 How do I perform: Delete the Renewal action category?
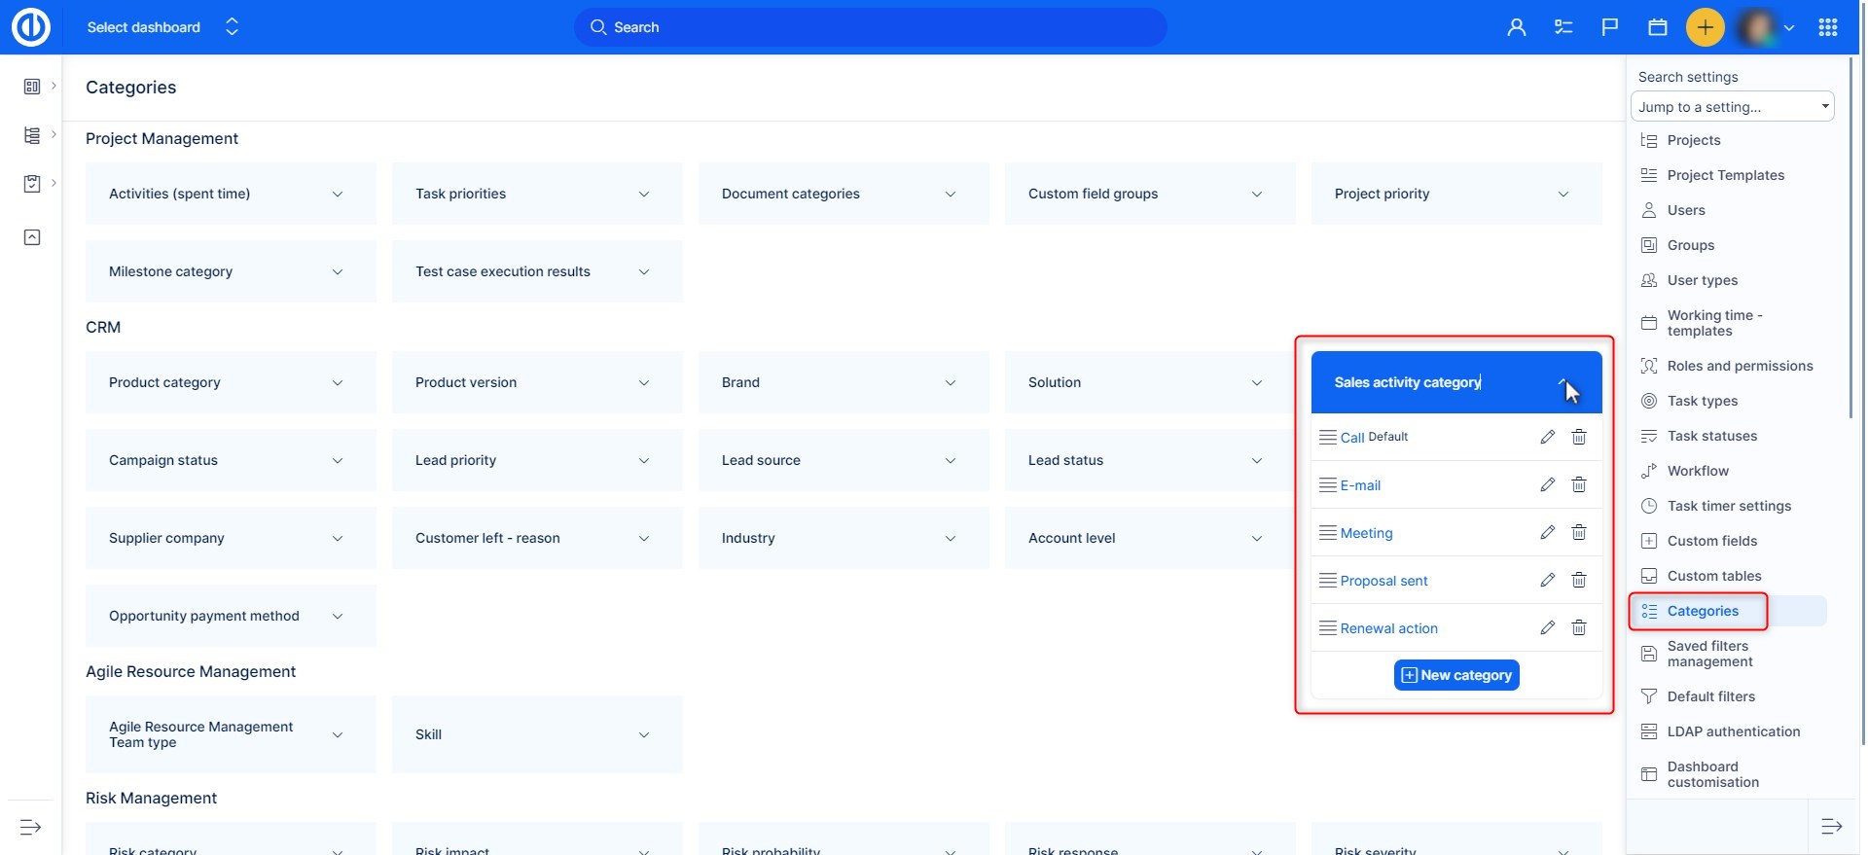[x=1578, y=627]
